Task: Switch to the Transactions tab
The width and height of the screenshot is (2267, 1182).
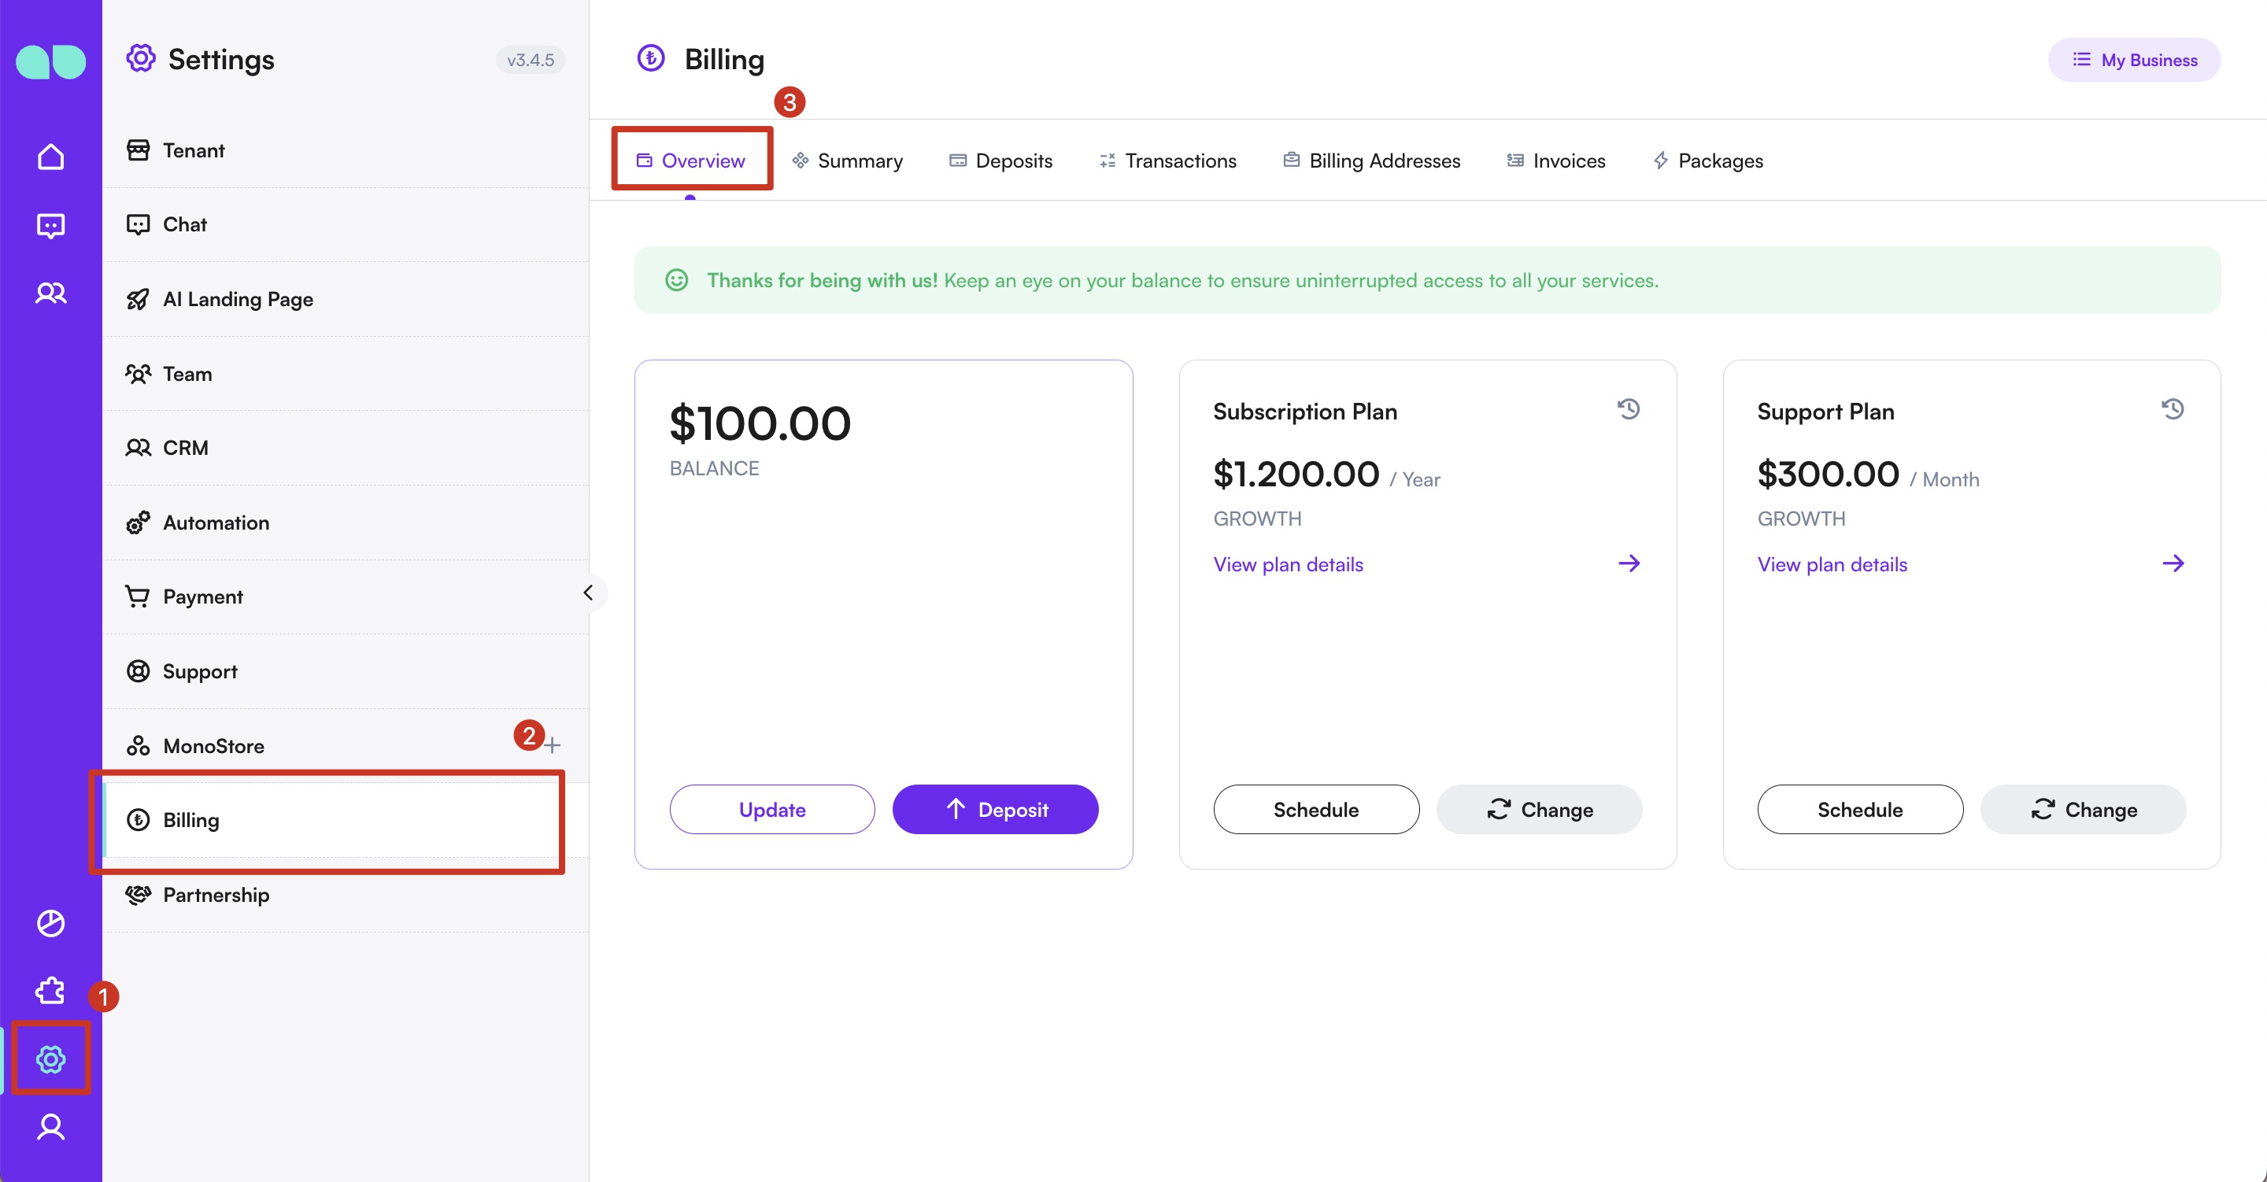Action: coord(1167,161)
